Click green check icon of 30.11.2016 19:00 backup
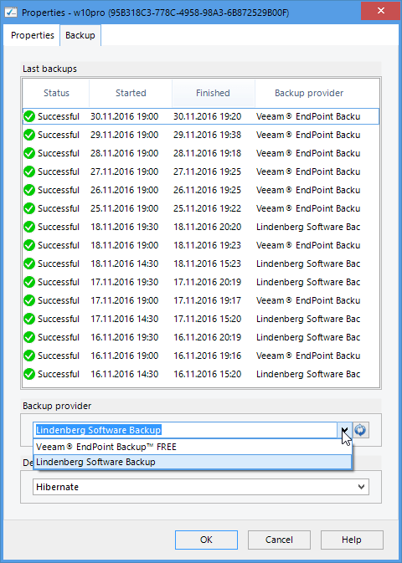The width and height of the screenshot is (402, 563). (x=29, y=116)
